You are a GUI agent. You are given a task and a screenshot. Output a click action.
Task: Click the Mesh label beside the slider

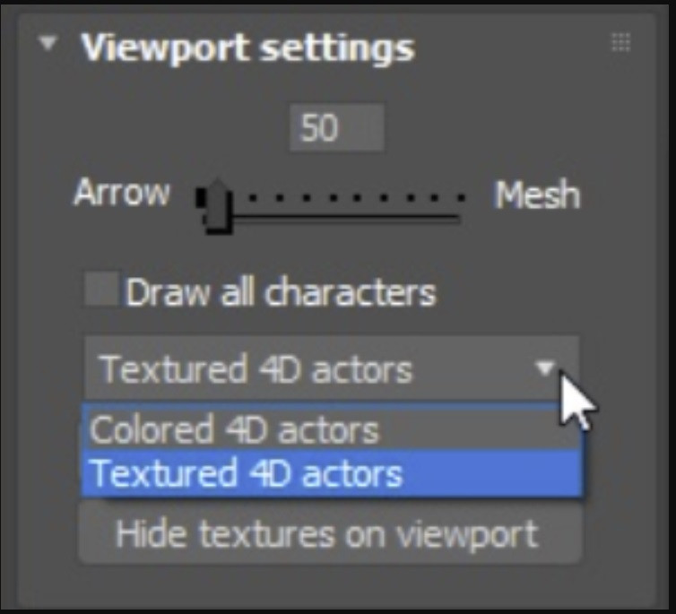pyautogui.click(x=537, y=195)
